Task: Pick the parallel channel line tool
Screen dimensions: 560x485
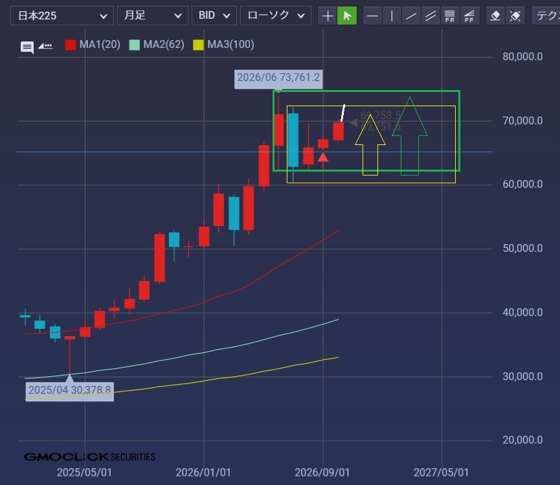Action: click(x=431, y=16)
